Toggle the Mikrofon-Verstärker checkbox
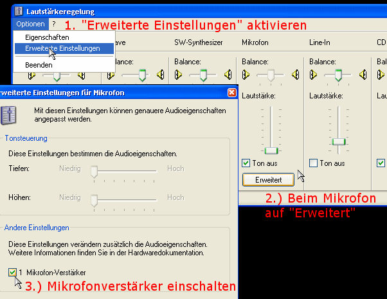The width and height of the screenshot is (387, 299). 14,272
